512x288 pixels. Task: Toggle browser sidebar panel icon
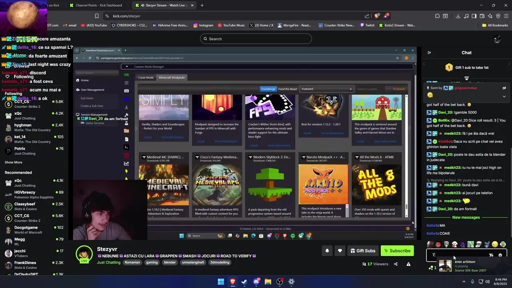(474, 16)
